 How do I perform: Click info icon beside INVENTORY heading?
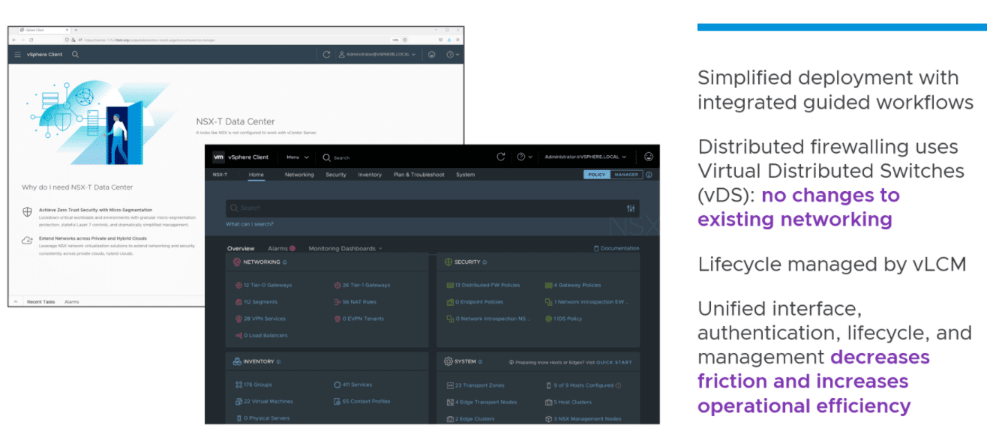[x=278, y=361]
